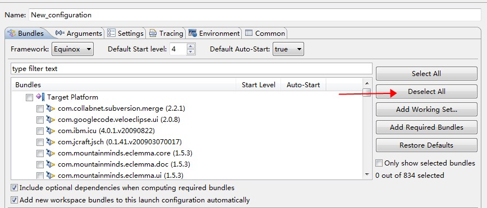Click the type filter text field
Image resolution: width=487 pixels, height=208 pixels.
191,69
